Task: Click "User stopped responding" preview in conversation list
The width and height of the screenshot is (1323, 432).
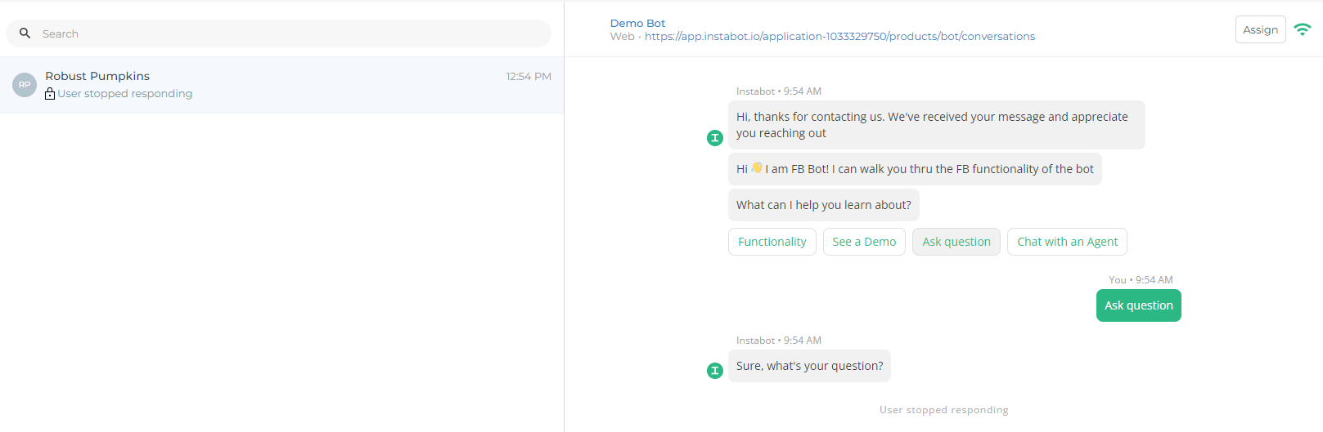Action: (x=125, y=94)
